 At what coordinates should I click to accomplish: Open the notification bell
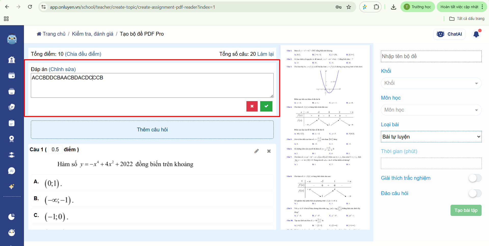pos(476,34)
